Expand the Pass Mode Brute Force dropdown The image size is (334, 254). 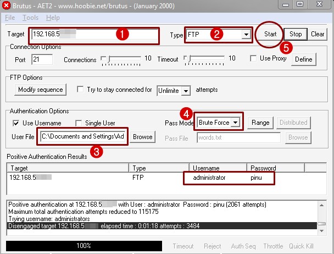(x=235, y=123)
